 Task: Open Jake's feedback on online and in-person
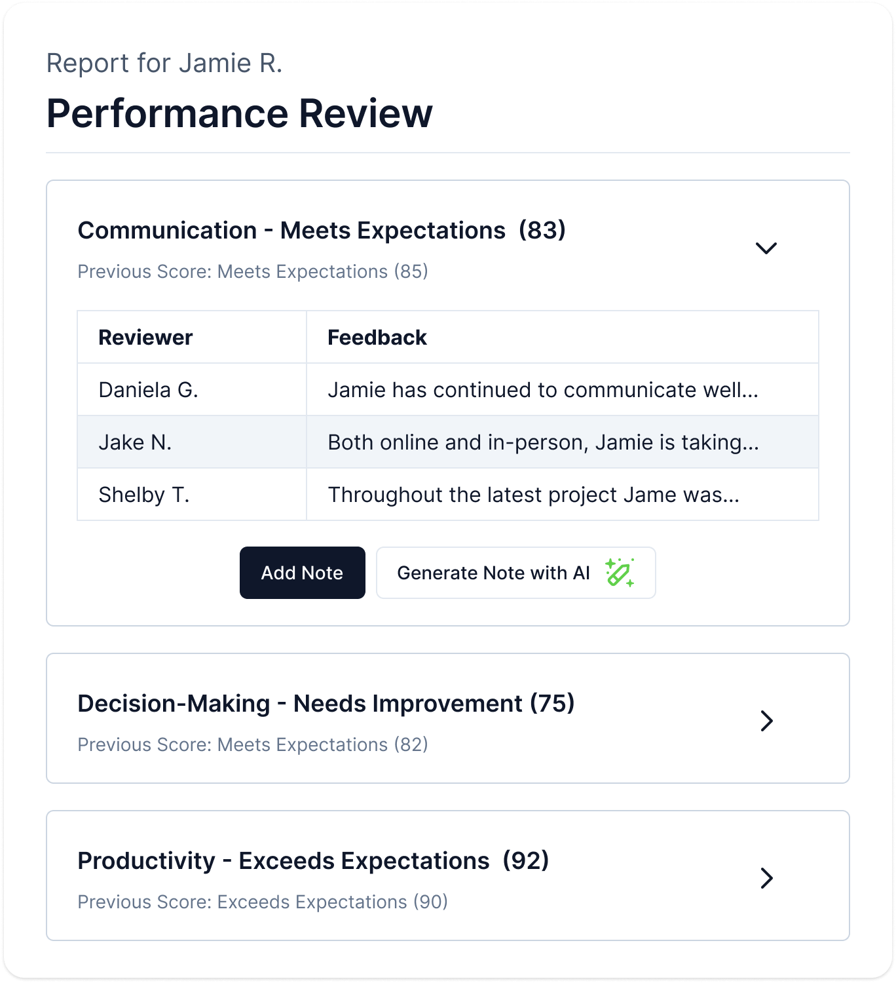pyautogui.click(x=543, y=442)
